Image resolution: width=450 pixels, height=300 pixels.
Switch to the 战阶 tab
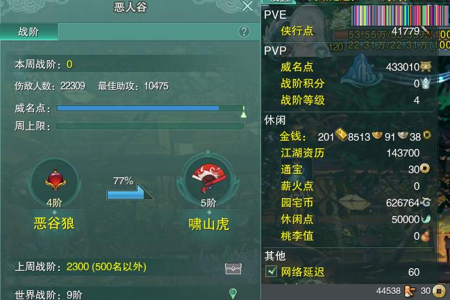28,31
